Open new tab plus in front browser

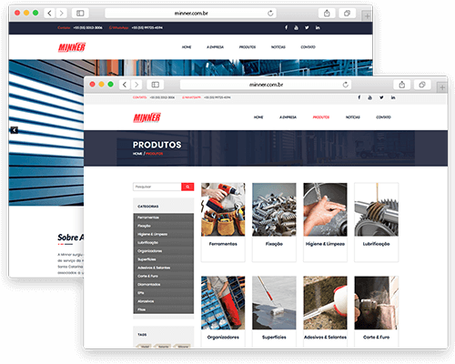442,87
